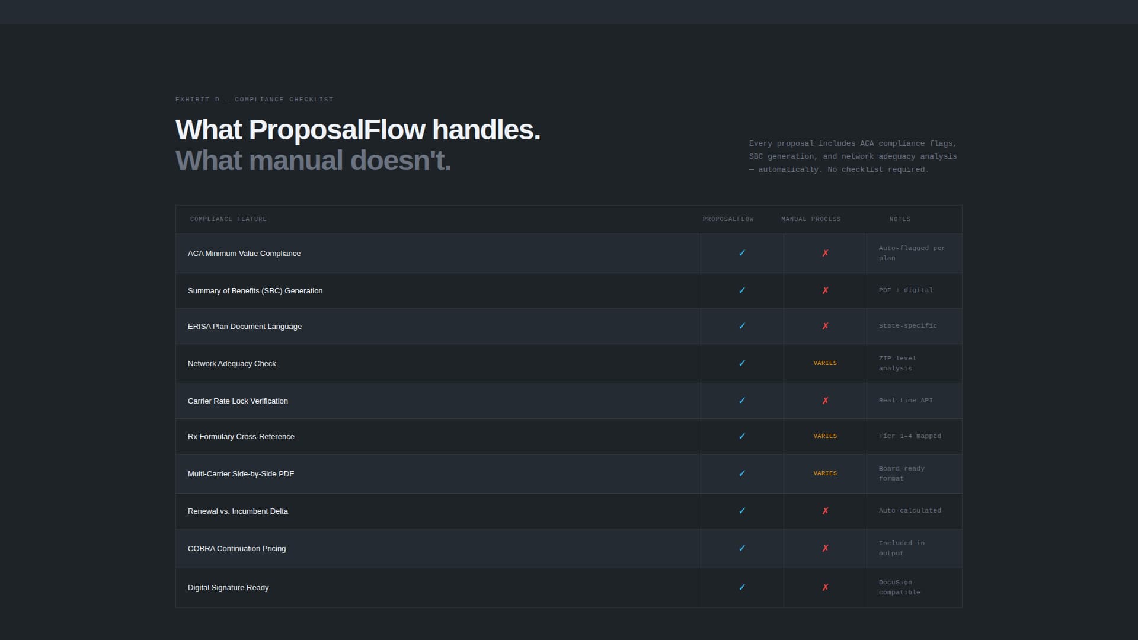This screenshot has width=1138, height=640.
Task: Click the ProposalFlow checkmark for Network Adequacy Check
Action: coord(742,363)
